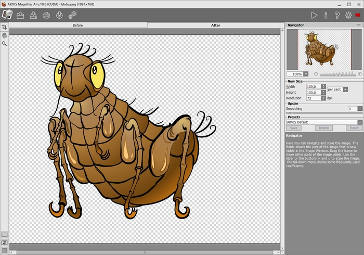Viewport: 364px width, 255px height.
Task: Open the 100% zoom dropdown
Action: (306, 74)
